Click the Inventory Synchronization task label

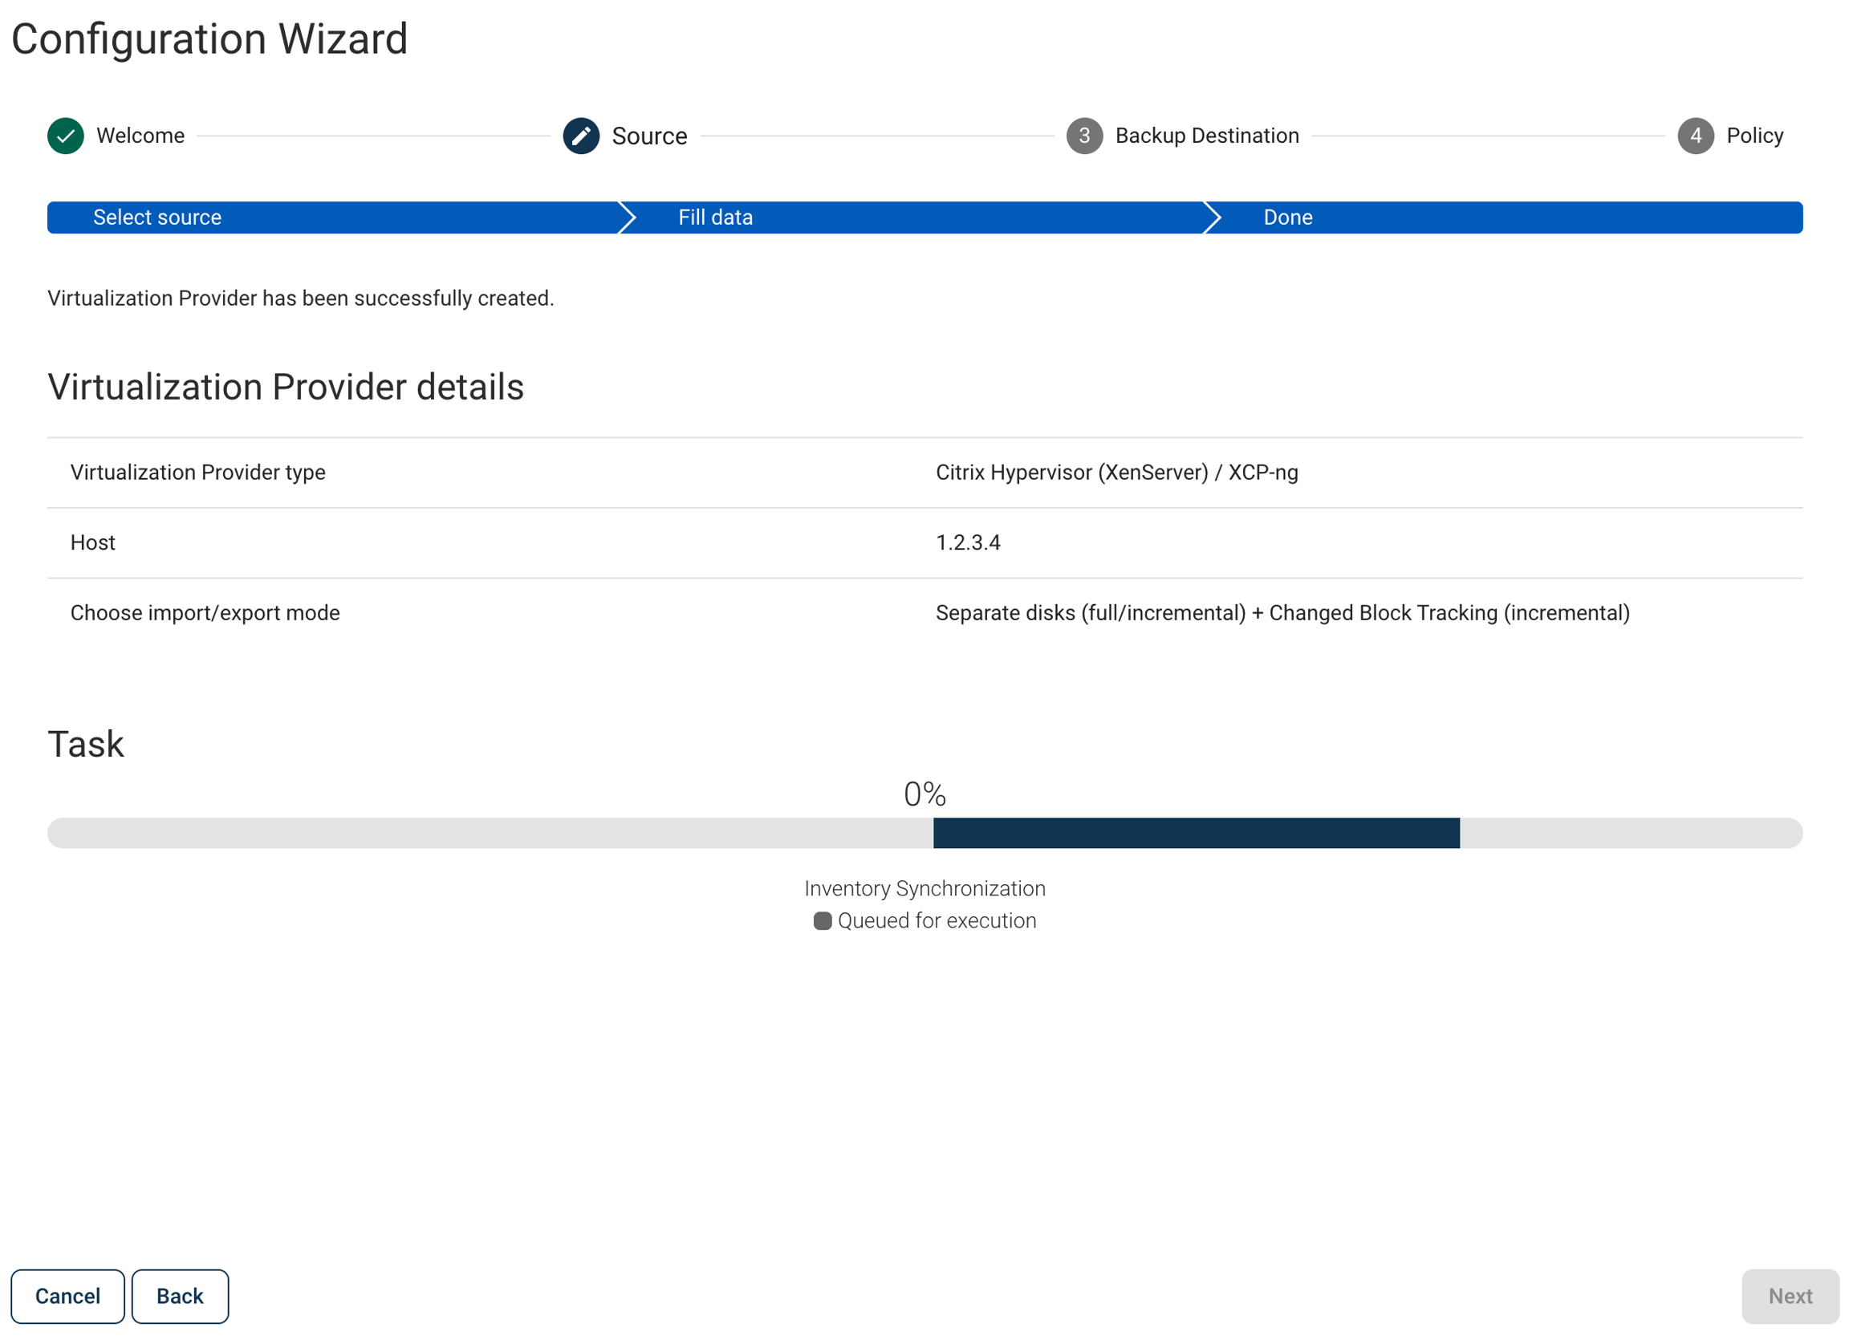coord(924,888)
